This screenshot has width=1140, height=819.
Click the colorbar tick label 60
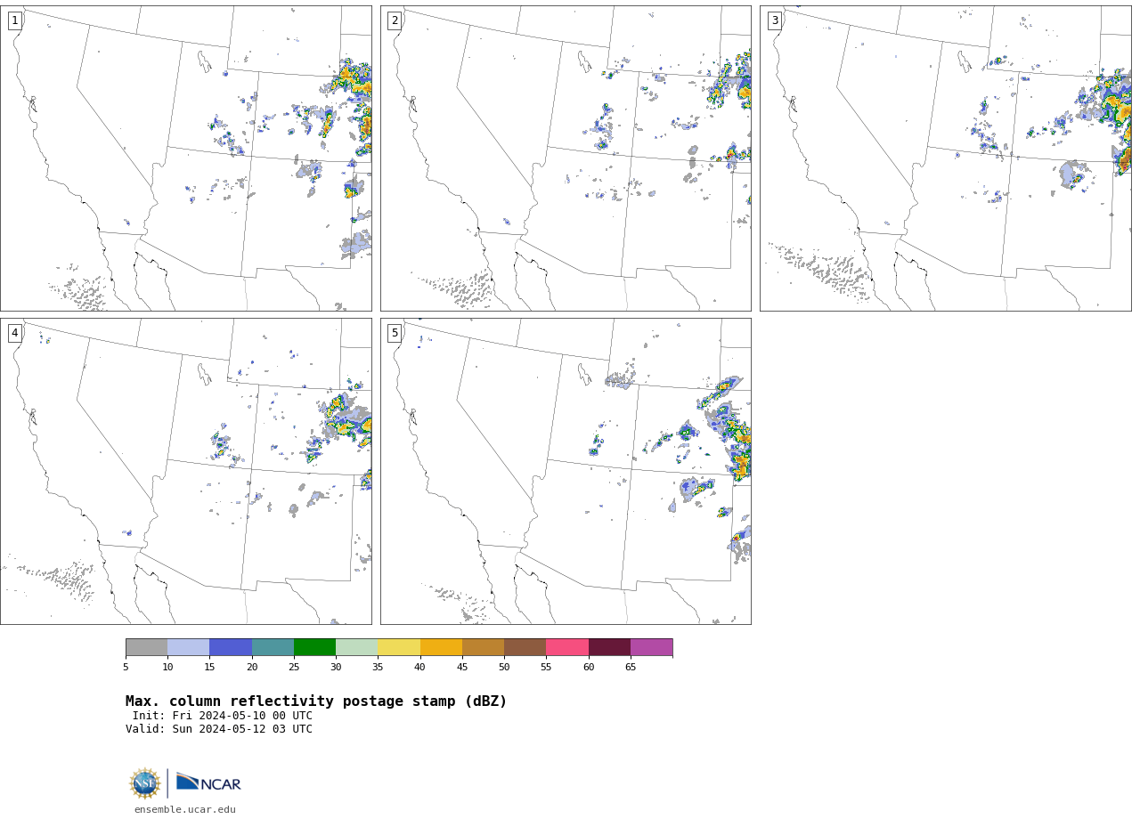pos(589,667)
